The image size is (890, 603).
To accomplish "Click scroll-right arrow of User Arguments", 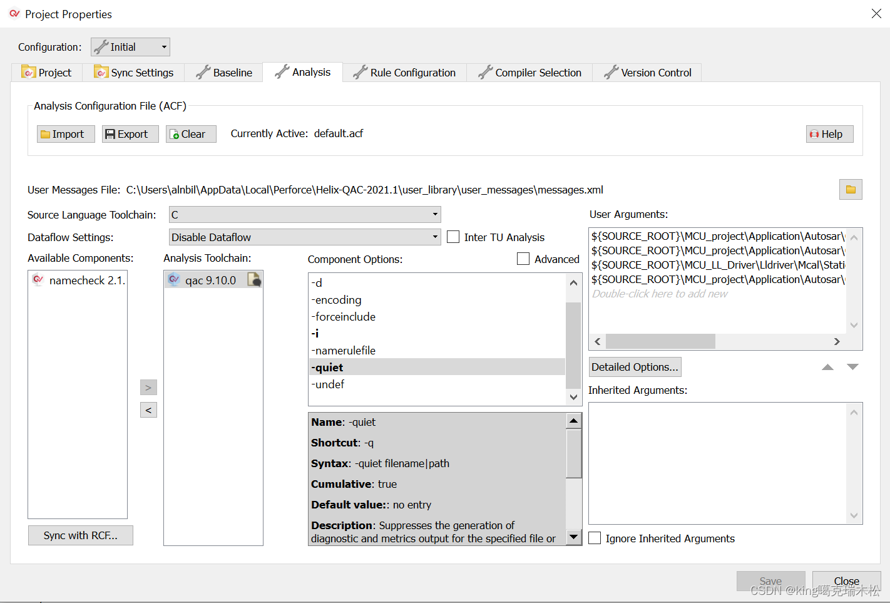I will coord(837,341).
